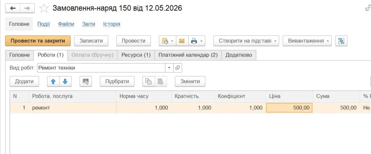Click the Вид робіт input field
Screen dimensions: 371x154
tap(101, 68)
